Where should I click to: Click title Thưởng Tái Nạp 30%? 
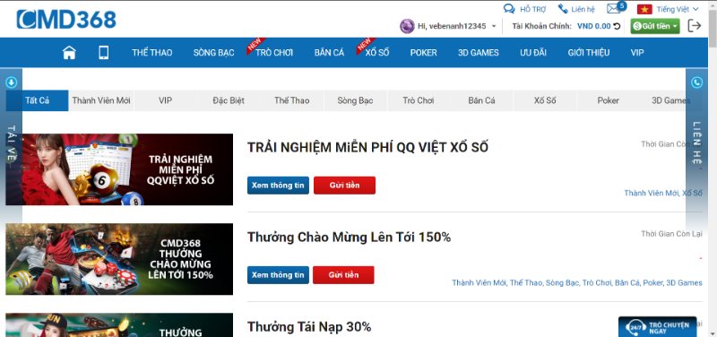309,326
